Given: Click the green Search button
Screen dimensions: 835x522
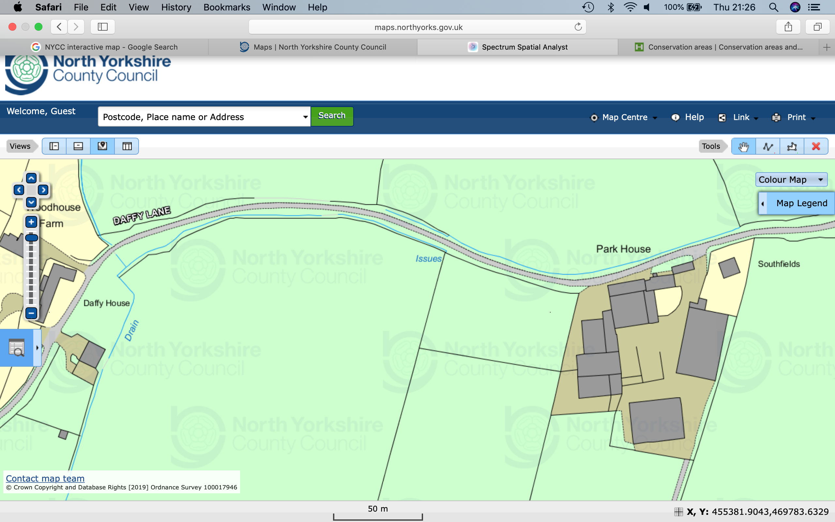Looking at the screenshot, I should coord(332,116).
